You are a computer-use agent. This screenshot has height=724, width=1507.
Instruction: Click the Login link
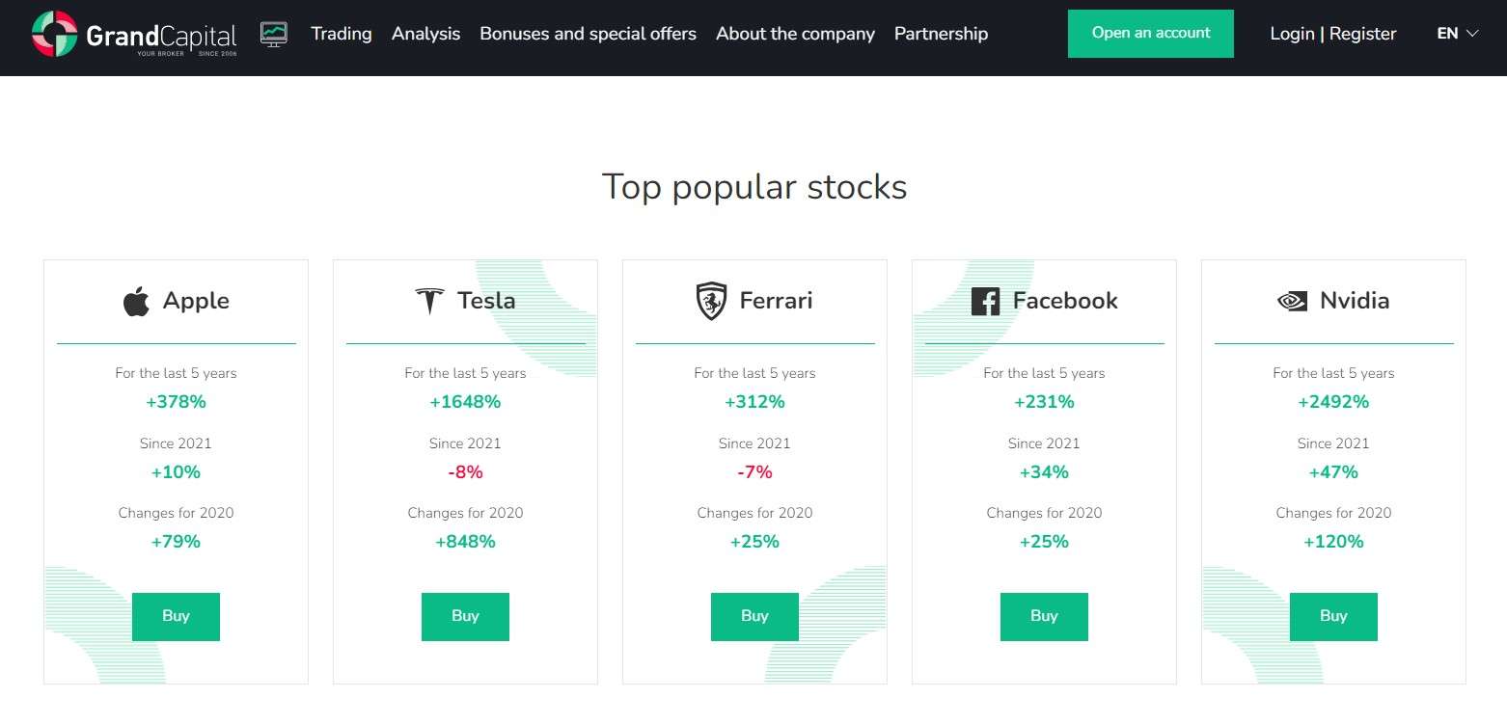[1292, 34]
